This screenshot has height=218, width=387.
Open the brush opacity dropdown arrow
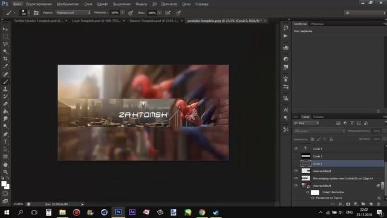coord(122,13)
